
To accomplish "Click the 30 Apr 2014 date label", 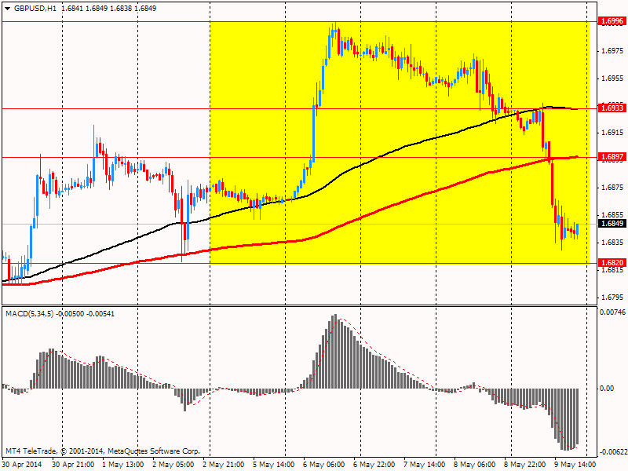I will pos(22,465).
